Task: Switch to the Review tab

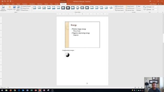Action: pyautogui.click(x=46, y=4)
